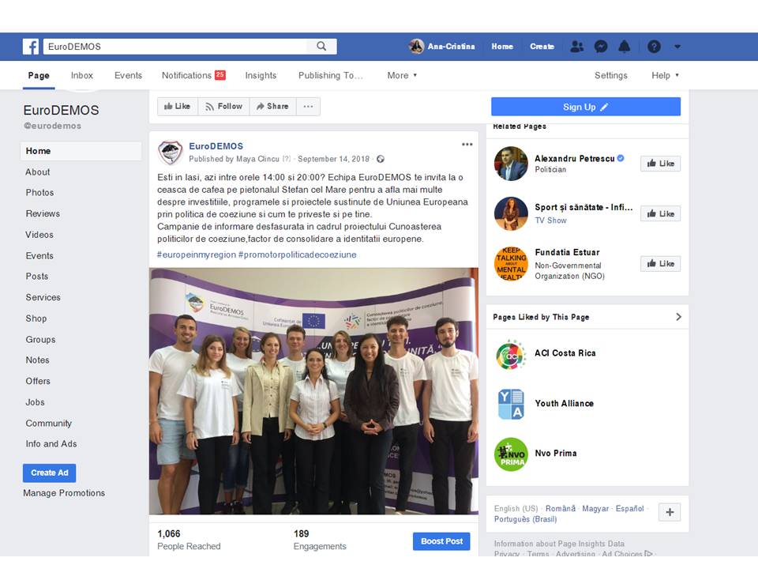Open Services in the sidebar
This screenshot has width=758, height=569.
[x=43, y=298]
